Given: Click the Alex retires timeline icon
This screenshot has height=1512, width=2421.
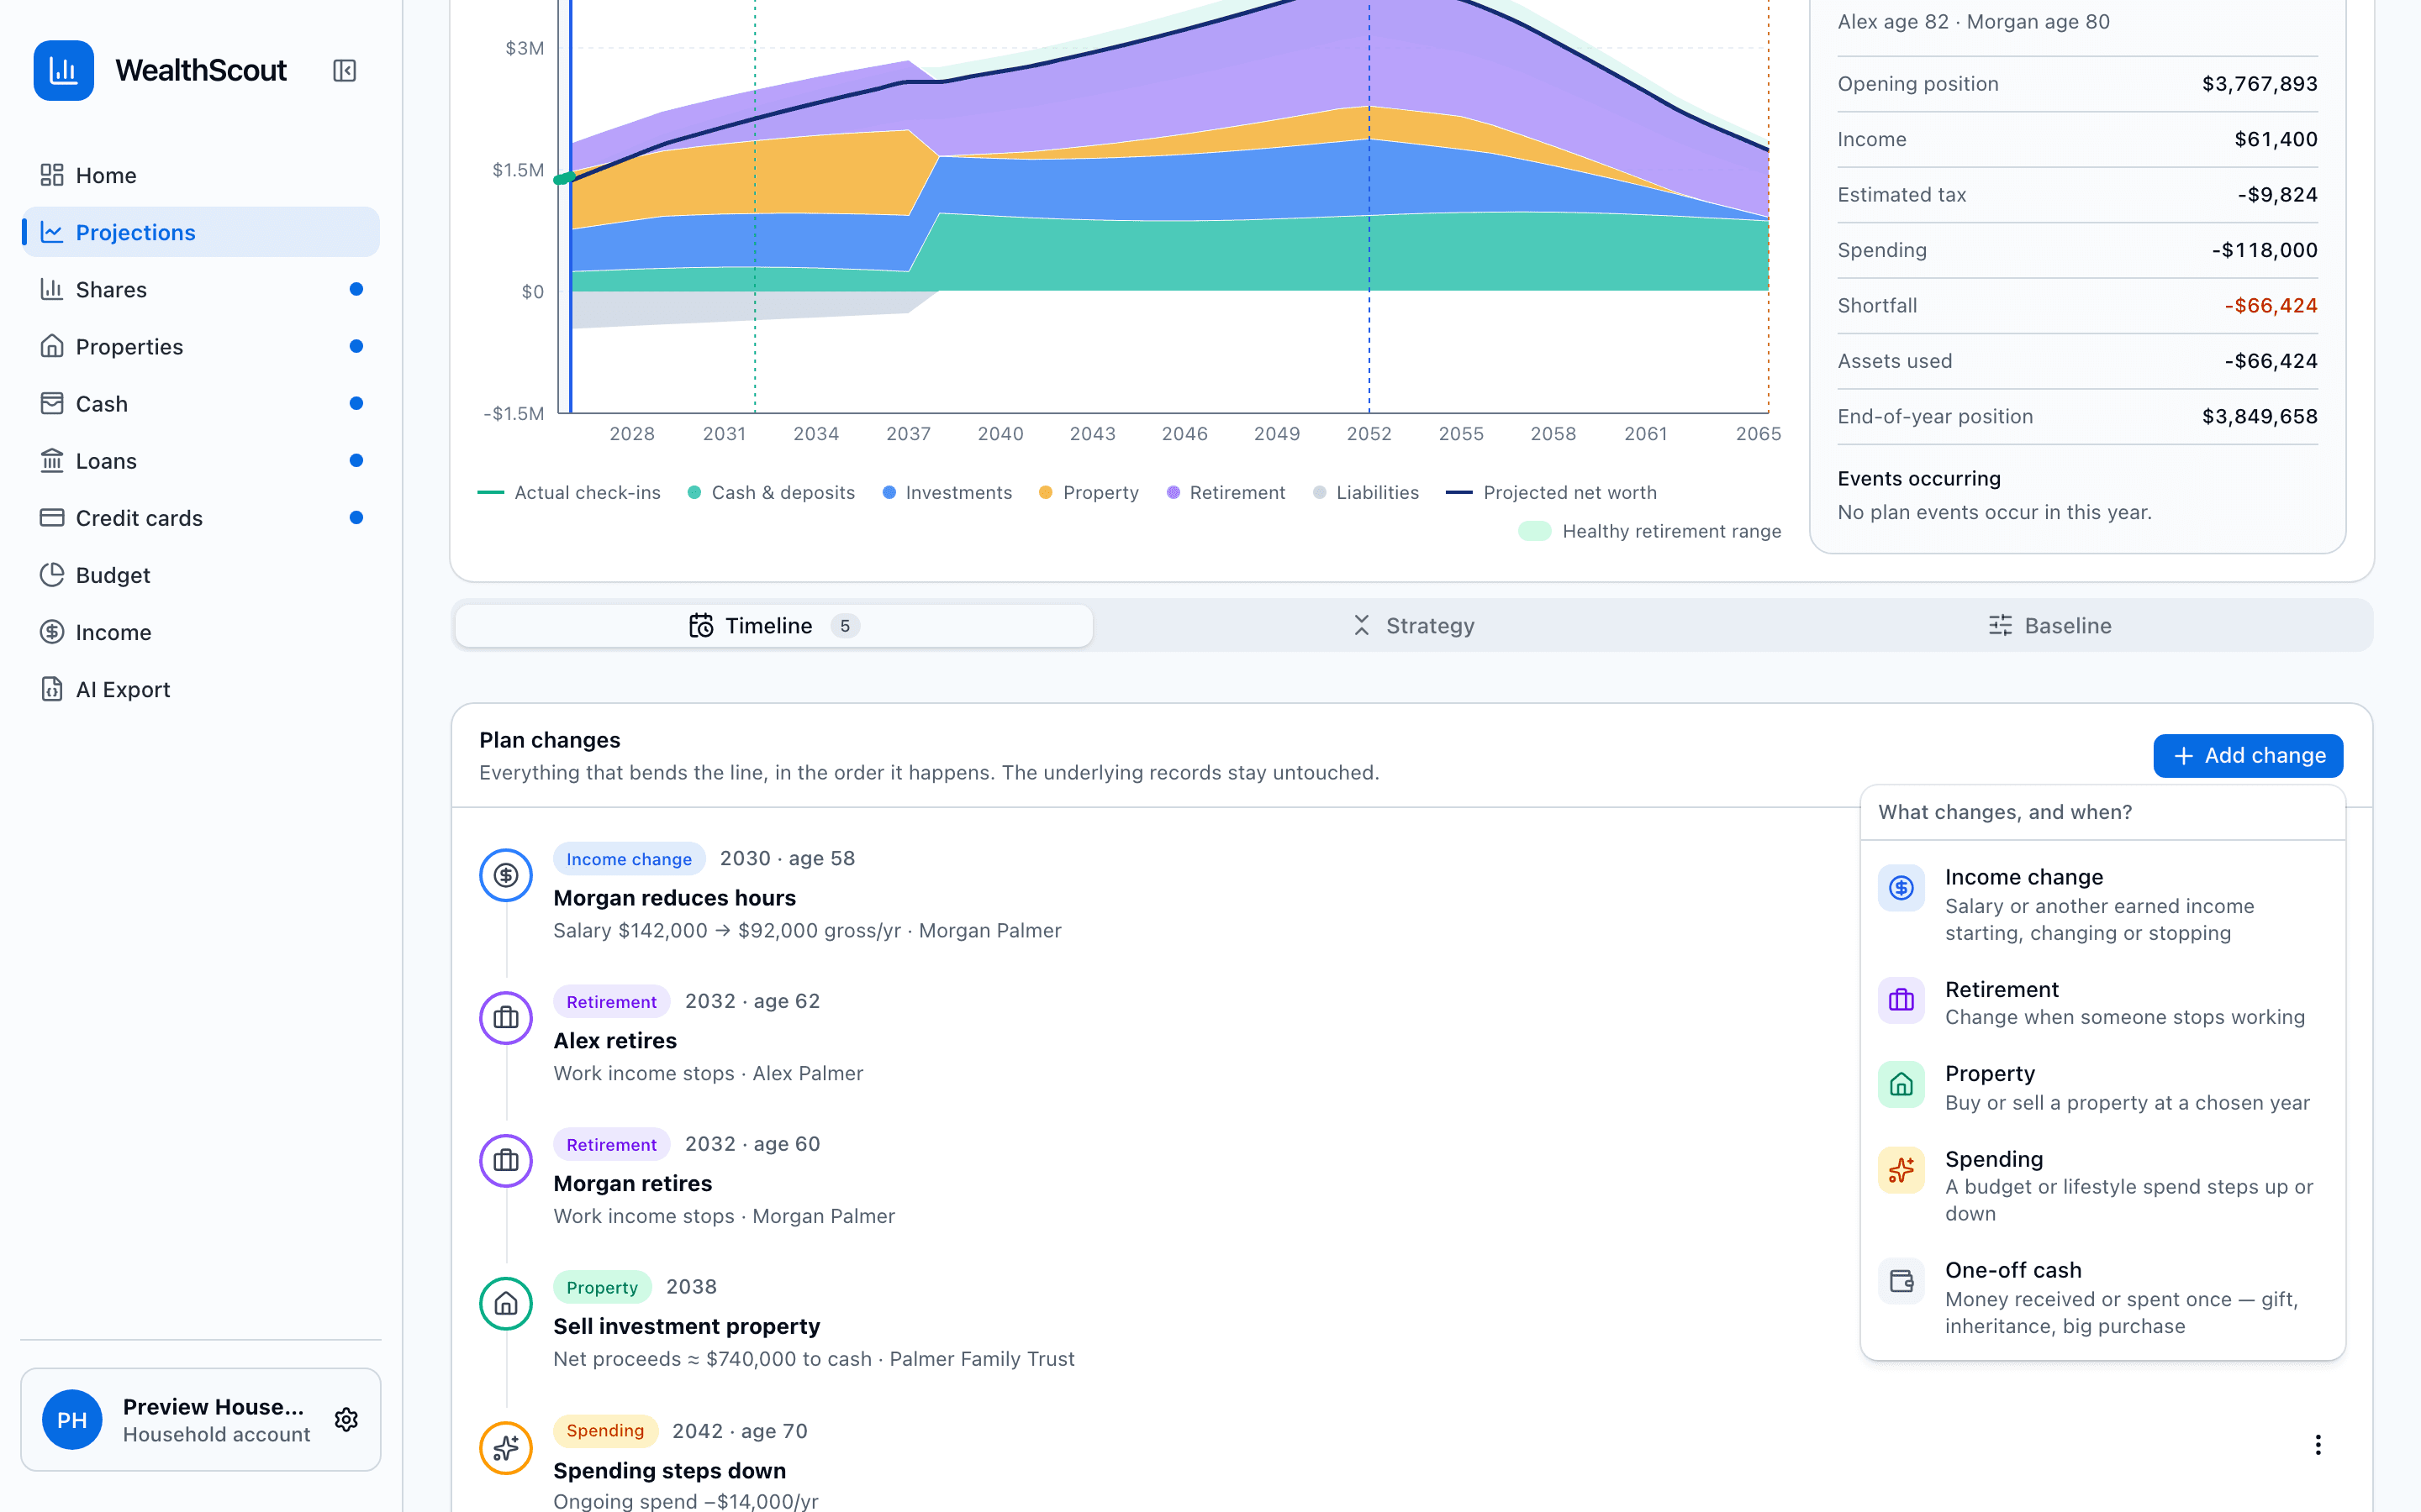Looking at the screenshot, I should (x=506, y=1018).
